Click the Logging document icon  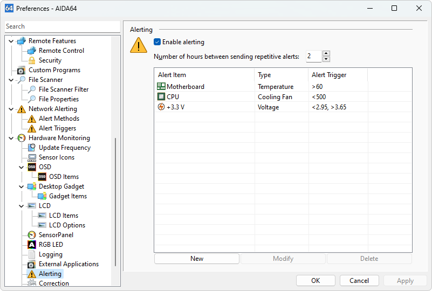pos(32,254)
